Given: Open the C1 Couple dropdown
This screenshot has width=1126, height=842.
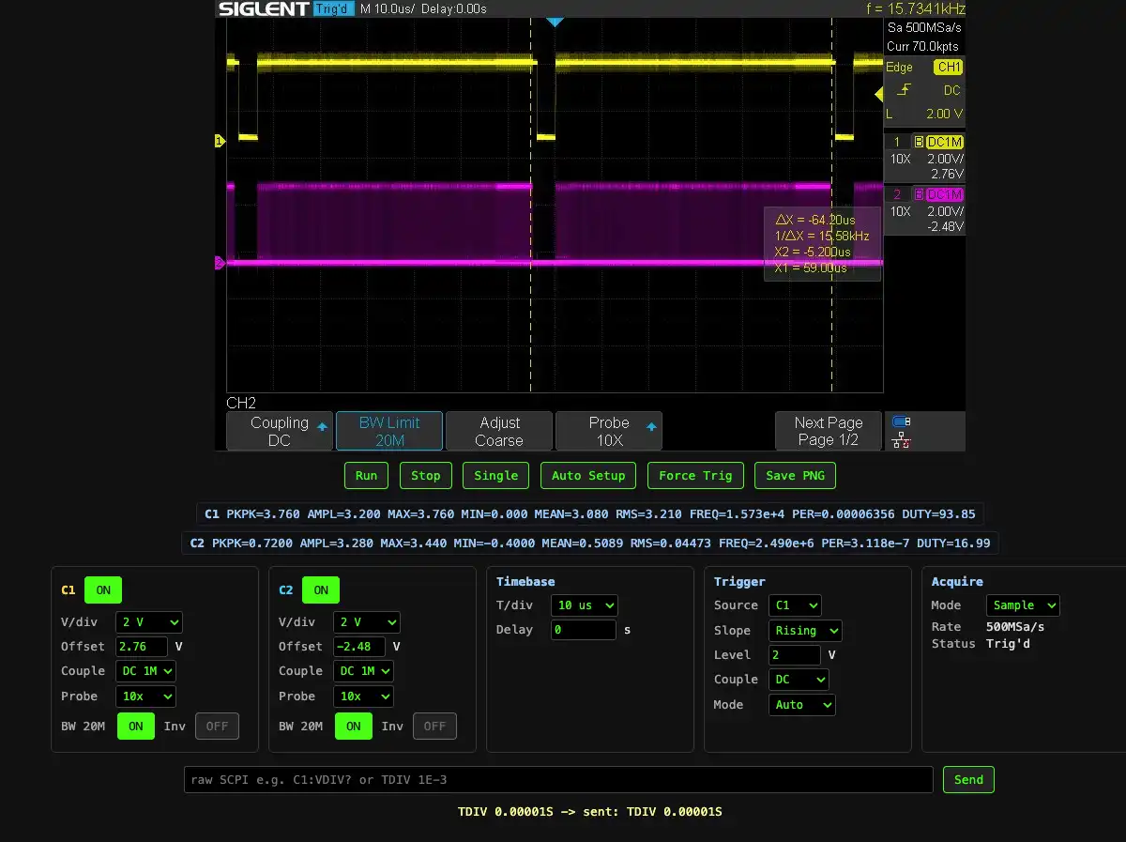Looking at the screenshot, I should pos(145,671).
